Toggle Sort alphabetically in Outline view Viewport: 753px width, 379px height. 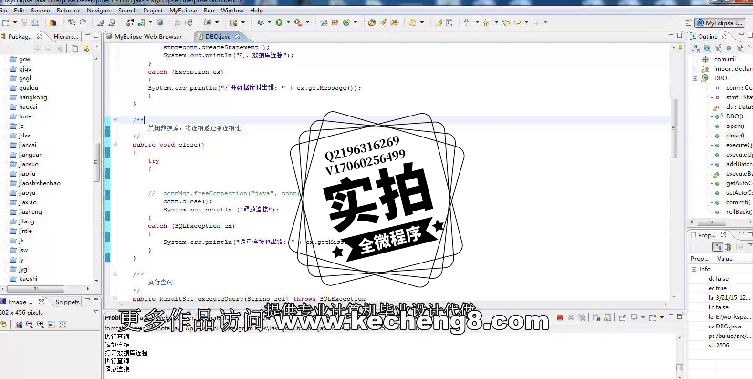click(696, 48)
